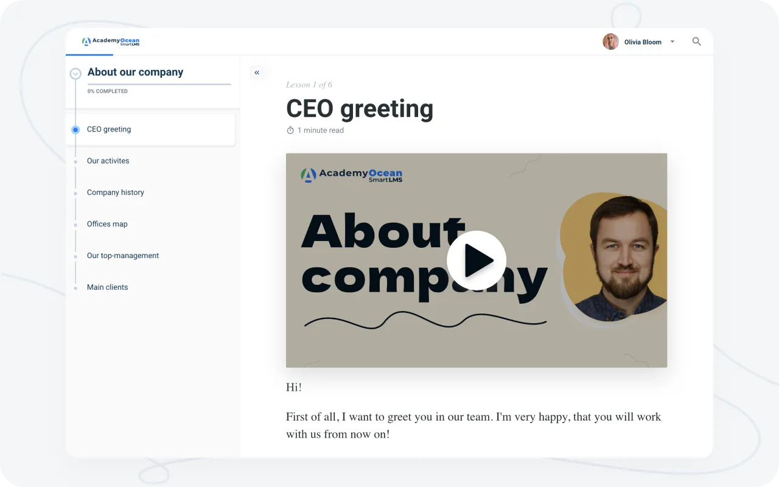Expand the Olivia Bloom account dropdown arrow

click(x=672, y=42)
